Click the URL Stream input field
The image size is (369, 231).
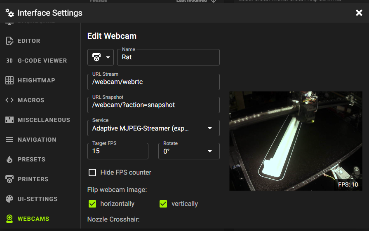[153, 82]
